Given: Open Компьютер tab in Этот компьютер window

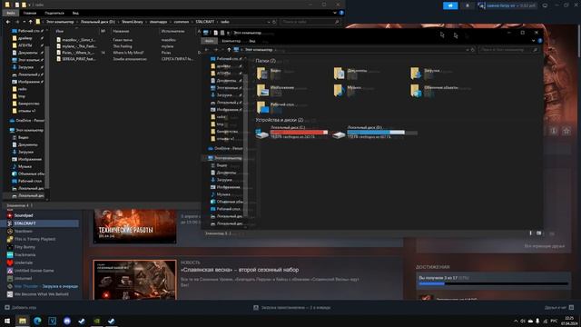Looking at the screenshot, I should [x=231, y=41].
